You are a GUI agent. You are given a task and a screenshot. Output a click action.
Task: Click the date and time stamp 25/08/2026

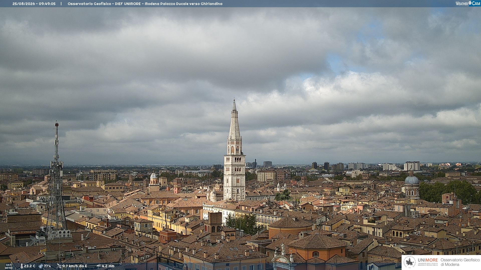(34, 4)
